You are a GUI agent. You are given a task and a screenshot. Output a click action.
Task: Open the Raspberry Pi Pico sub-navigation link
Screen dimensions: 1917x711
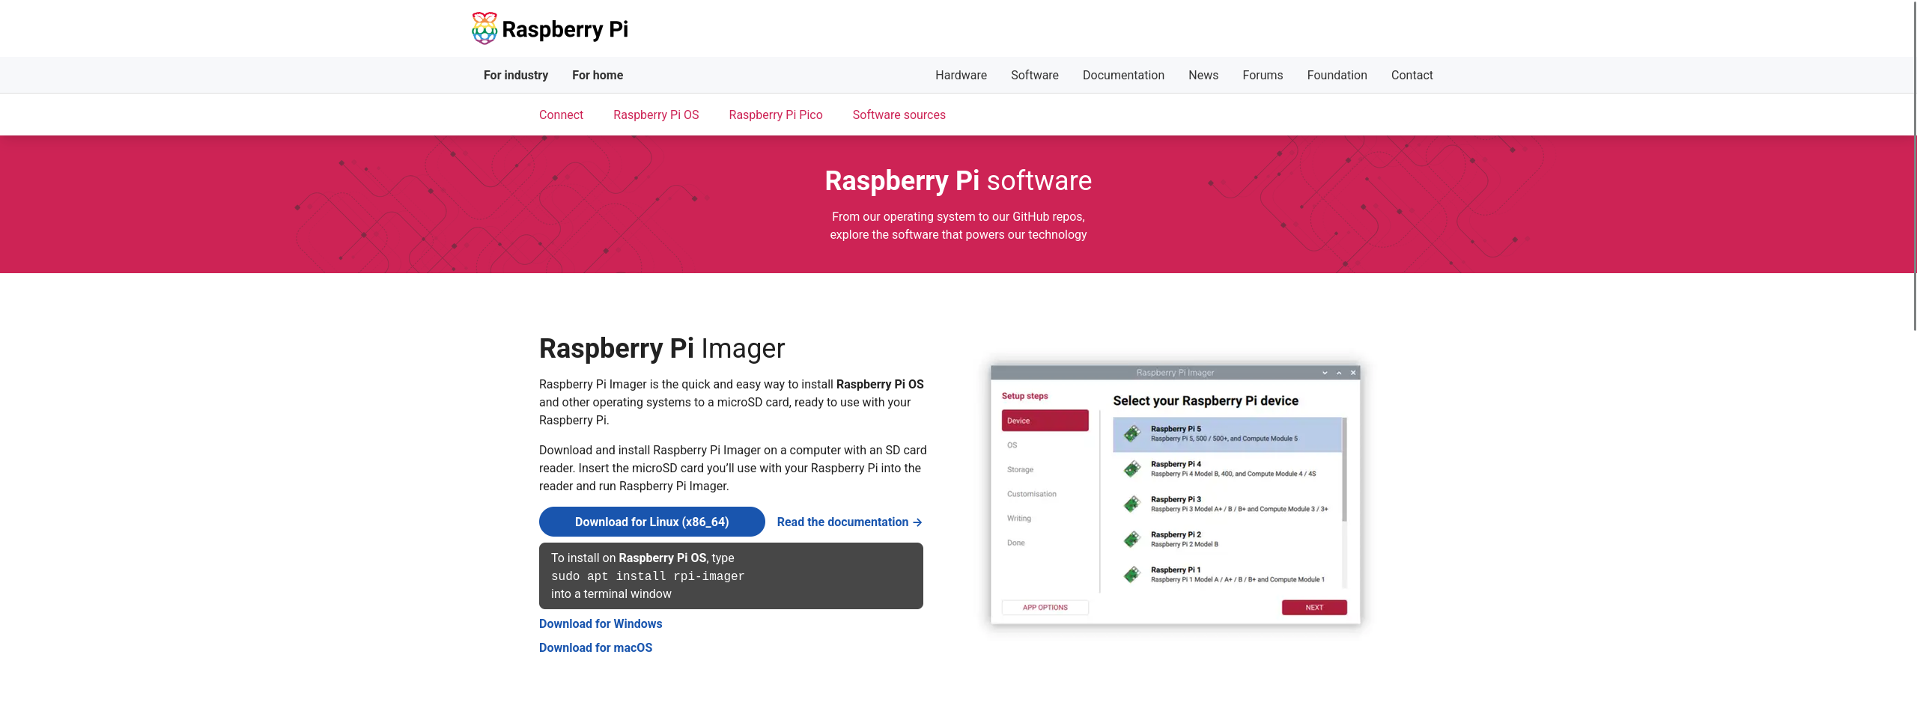775,115
